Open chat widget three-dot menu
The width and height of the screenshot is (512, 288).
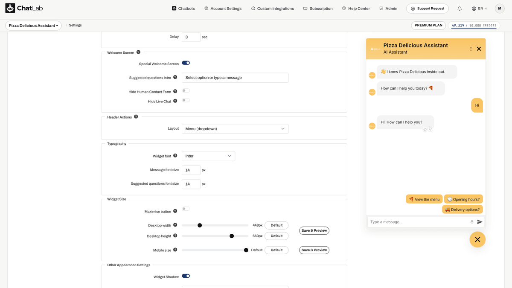[471, 49]
